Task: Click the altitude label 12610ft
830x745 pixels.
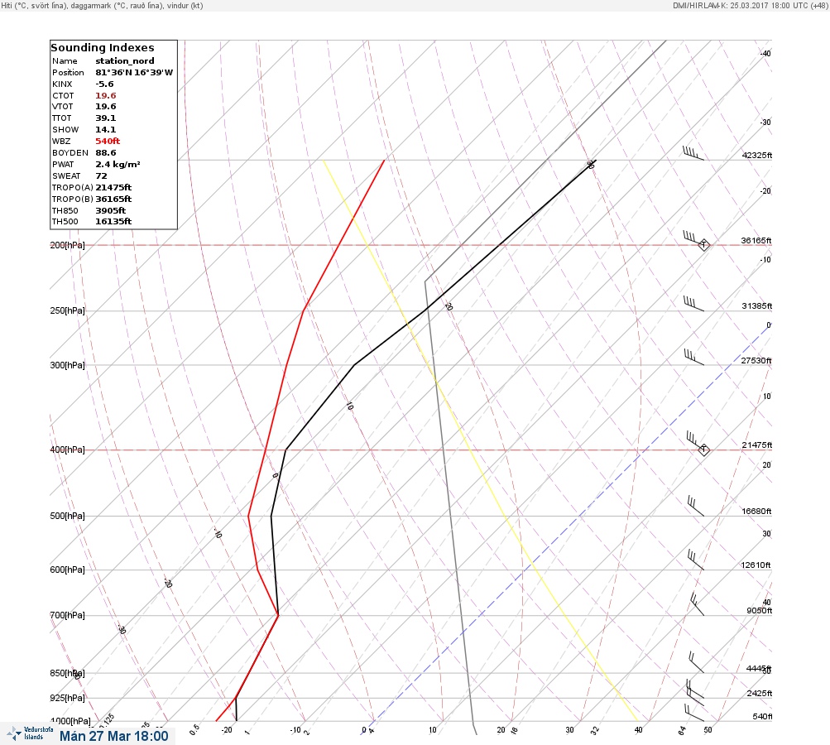Action: 756,565
